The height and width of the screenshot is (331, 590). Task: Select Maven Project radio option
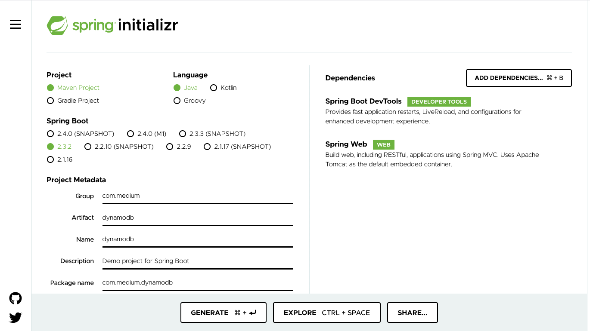[73, 88]
